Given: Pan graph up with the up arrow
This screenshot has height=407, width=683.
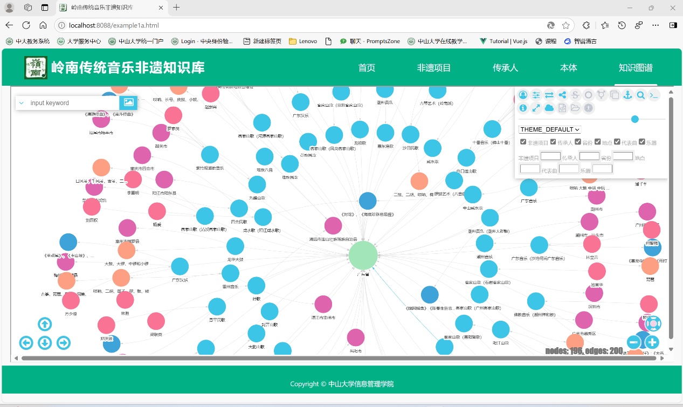Looking at the screenshot, I should pos(45,324).
